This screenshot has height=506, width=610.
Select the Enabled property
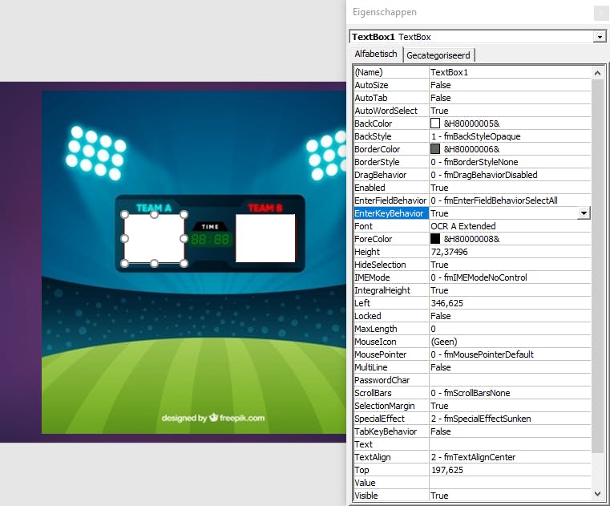pos(391,188)
